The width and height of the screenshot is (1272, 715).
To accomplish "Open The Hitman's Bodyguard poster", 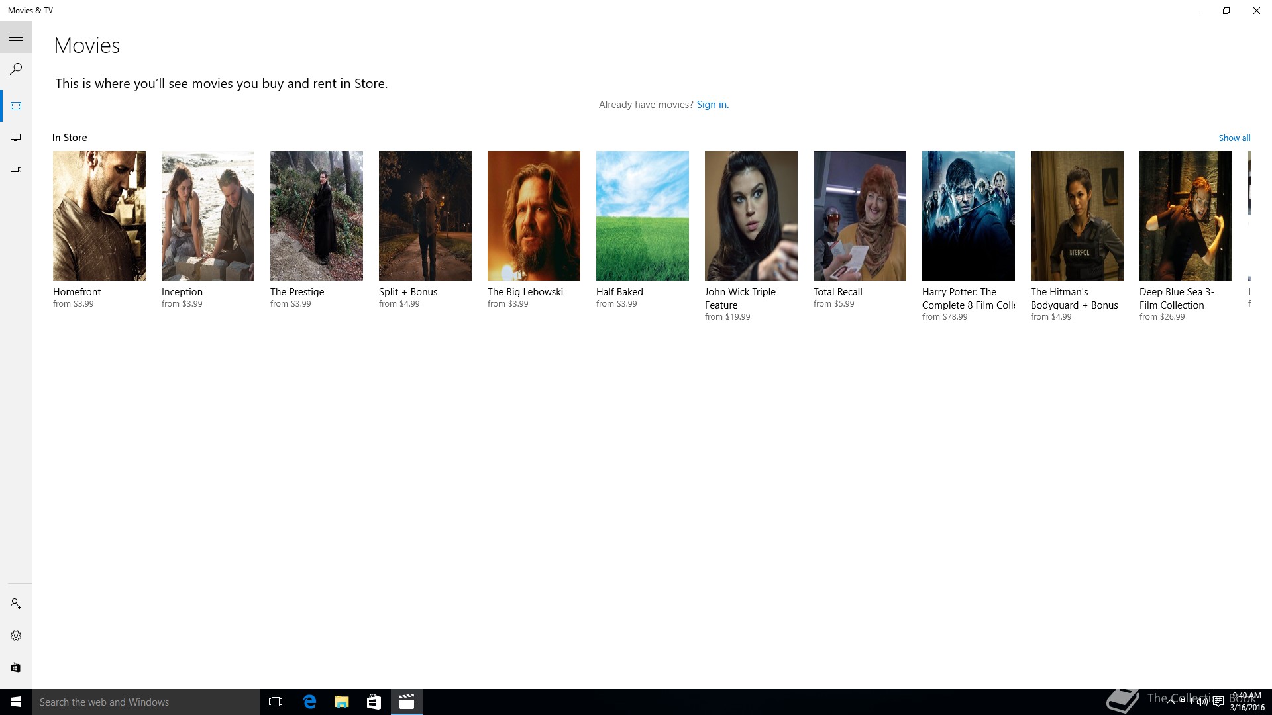I will pyautogui.click(x=1077, y=216).
